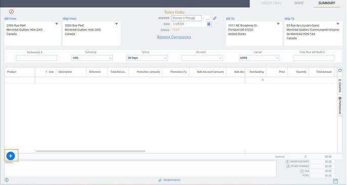
Task: Open the Terms dropdown showing 30 Days
Action: point(147,58)
